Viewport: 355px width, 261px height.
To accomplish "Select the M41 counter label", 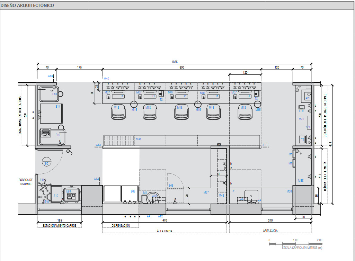I will (139, 139).
